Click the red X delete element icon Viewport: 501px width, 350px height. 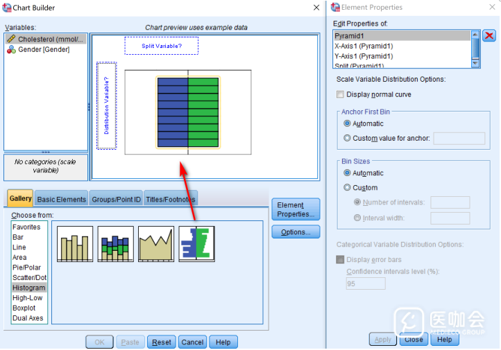489,36
